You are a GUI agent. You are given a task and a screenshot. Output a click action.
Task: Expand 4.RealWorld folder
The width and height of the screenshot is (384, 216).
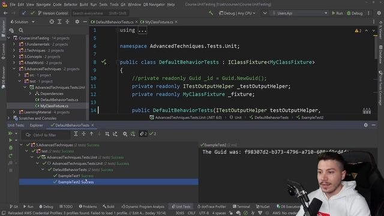(x=14, y=62)
